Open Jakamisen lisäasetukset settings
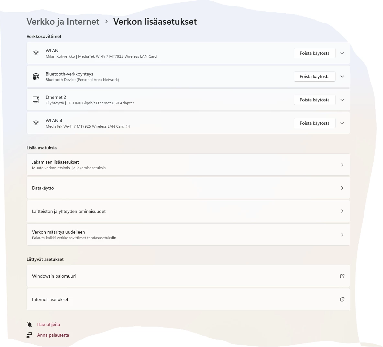This screenshot has height=347, width=383. [x=188, y=165]
